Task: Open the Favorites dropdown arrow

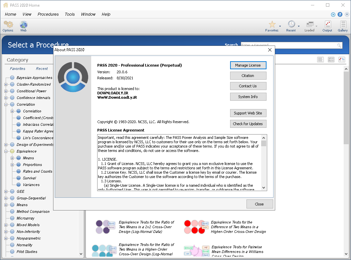Action: (x=280, y=26)
